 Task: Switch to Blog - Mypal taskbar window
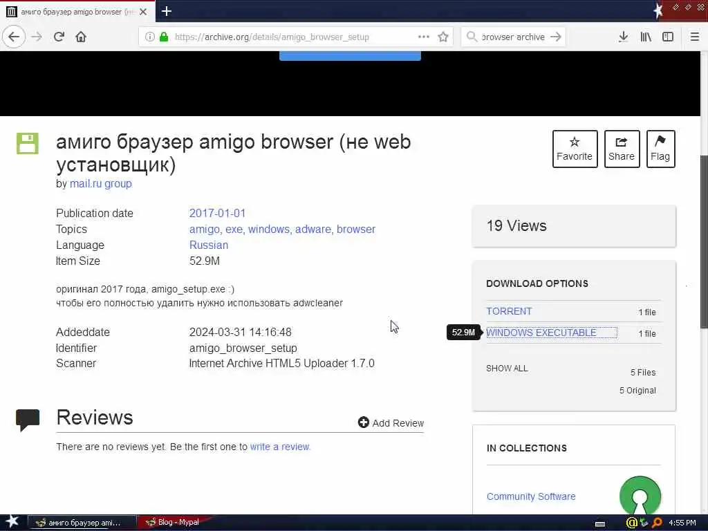174,523
